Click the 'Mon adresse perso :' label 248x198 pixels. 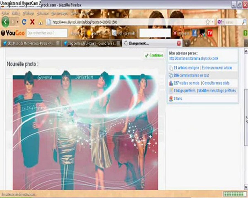183,53
